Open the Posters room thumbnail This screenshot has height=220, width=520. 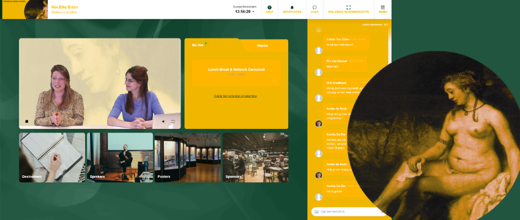[x=188, y=158]
